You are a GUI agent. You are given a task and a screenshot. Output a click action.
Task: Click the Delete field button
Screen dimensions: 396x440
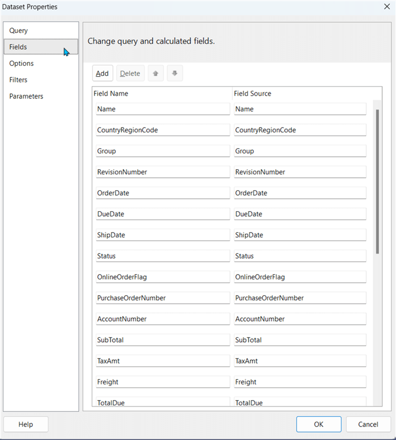(x=130, y=74)
